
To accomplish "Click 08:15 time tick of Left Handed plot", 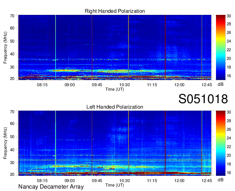I will (x=42, y=181).
